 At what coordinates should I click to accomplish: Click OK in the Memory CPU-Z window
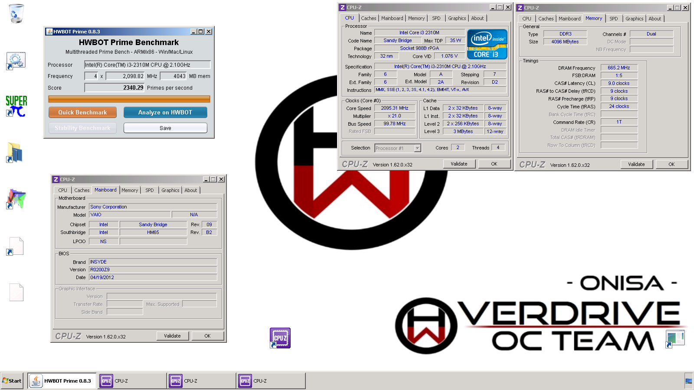671,164
